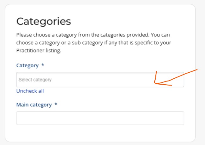Click the 'Practitioner listing.' text in description
The width and height of the screenshot is (205, 145).
coord(39,51)
